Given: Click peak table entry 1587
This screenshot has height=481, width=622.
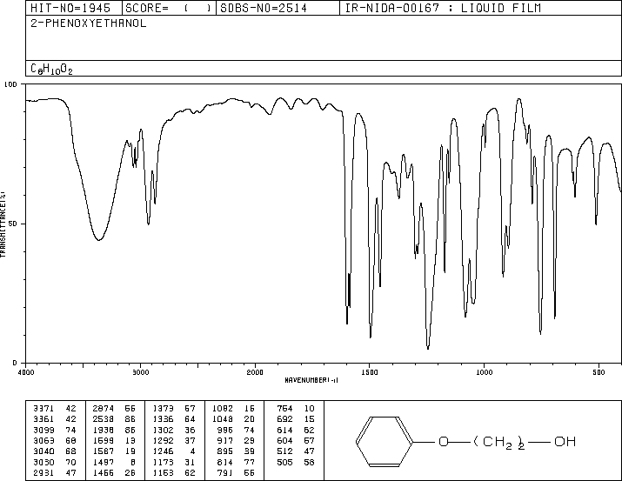Looking at the screenshot, I should 104,451.
